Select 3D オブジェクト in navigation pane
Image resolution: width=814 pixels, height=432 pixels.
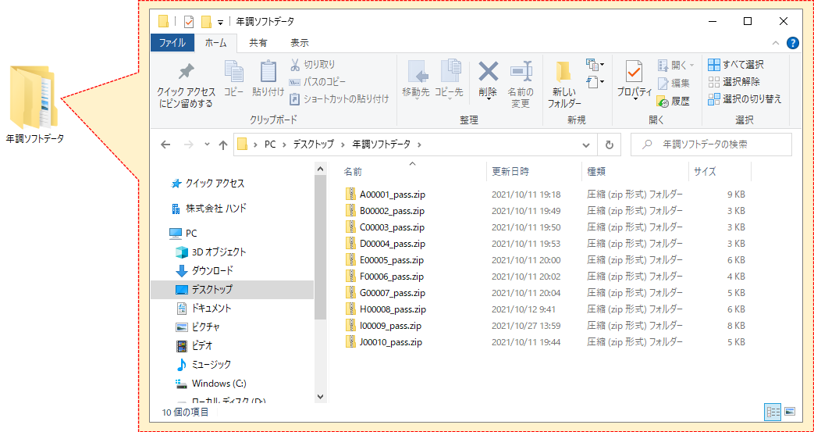[x=211, y=252]
